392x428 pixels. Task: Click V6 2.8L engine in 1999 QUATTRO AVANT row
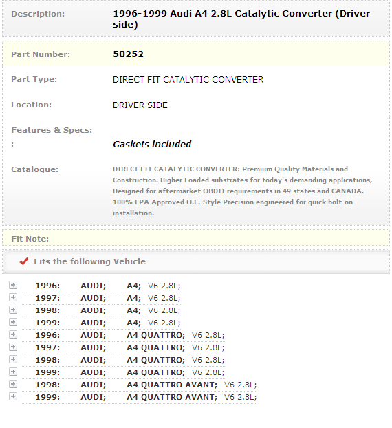[x=240, y=397]
